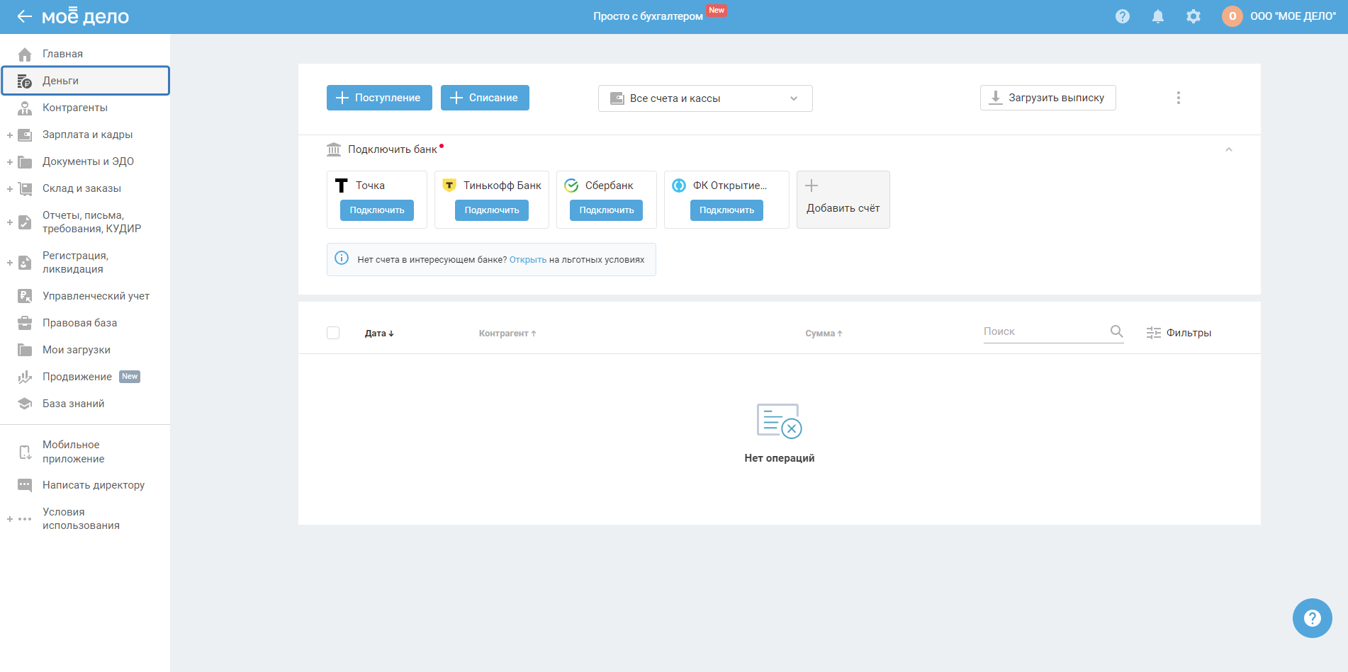
Task: Expand the Документы и ЭДО submenu
Action: tap(10, 161)
